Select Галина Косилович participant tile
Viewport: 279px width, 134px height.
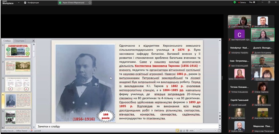pos(263,74)
